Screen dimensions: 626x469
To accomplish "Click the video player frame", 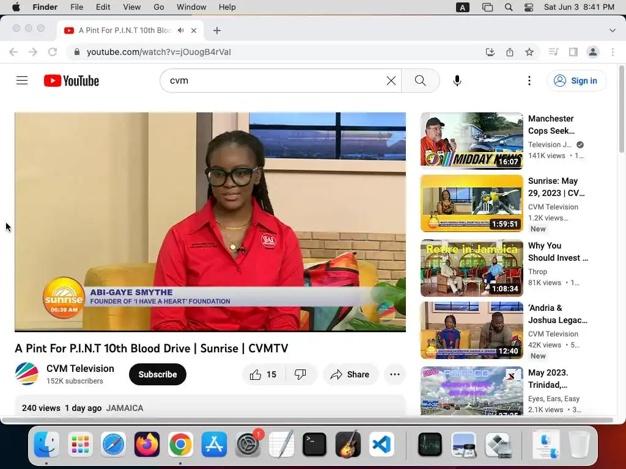I will [x=210, y=222].
